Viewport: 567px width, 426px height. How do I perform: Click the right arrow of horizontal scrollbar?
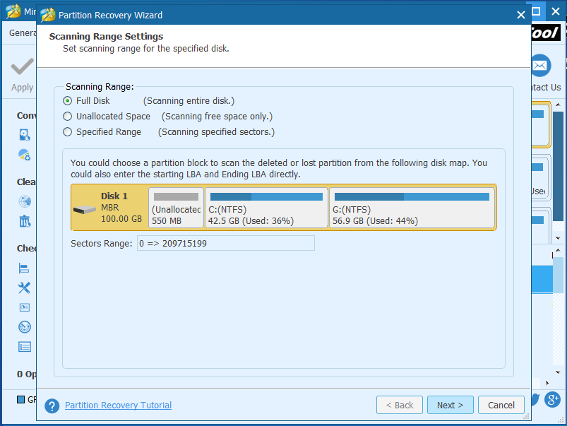click(547, 383)
